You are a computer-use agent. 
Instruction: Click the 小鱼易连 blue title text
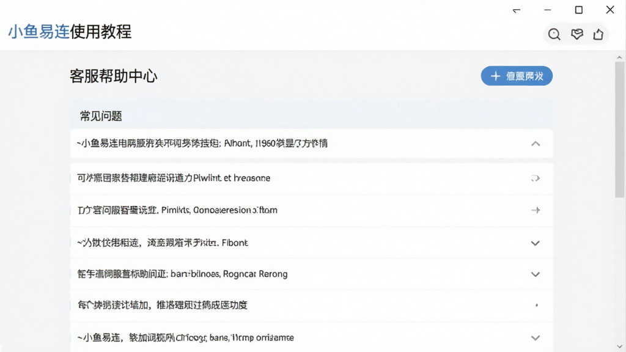[39, 32]
